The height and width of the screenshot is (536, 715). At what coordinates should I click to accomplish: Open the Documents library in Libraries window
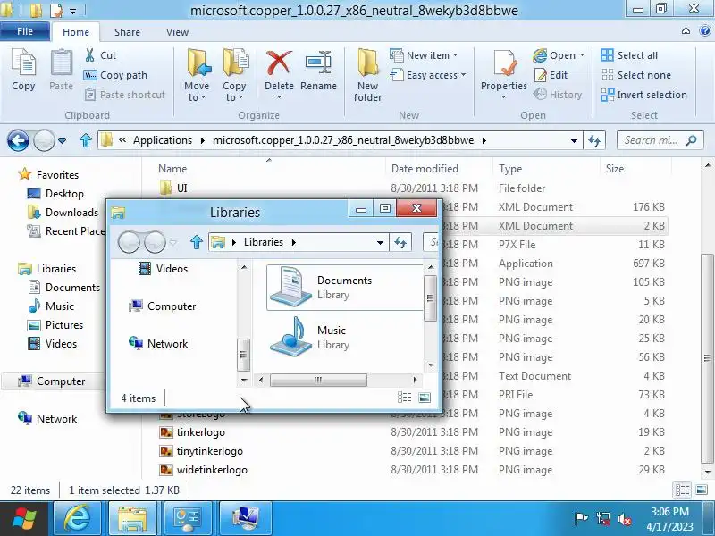[x=345, y=287]
